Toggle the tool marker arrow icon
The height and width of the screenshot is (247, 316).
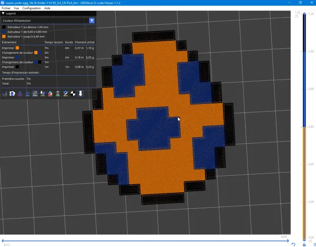click(80, 93)
